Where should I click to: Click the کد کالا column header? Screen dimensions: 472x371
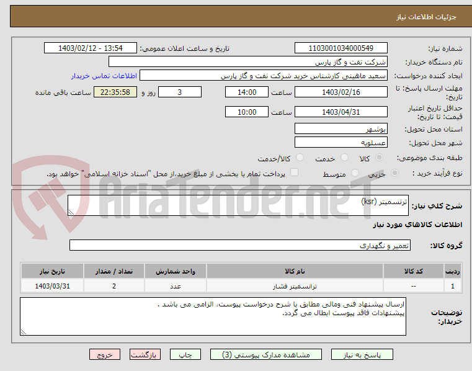pos(413,271)
